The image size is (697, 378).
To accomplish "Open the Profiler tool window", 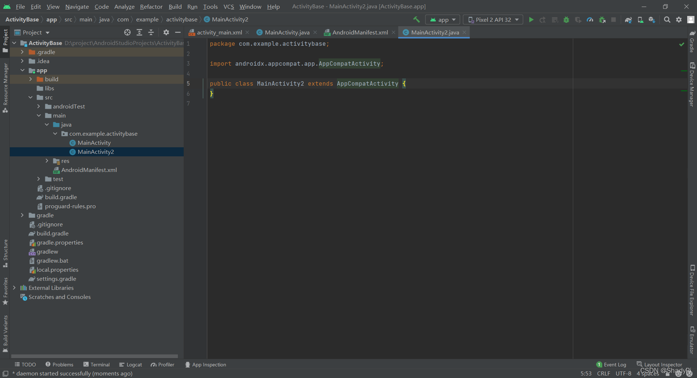I will coord(163,365).
